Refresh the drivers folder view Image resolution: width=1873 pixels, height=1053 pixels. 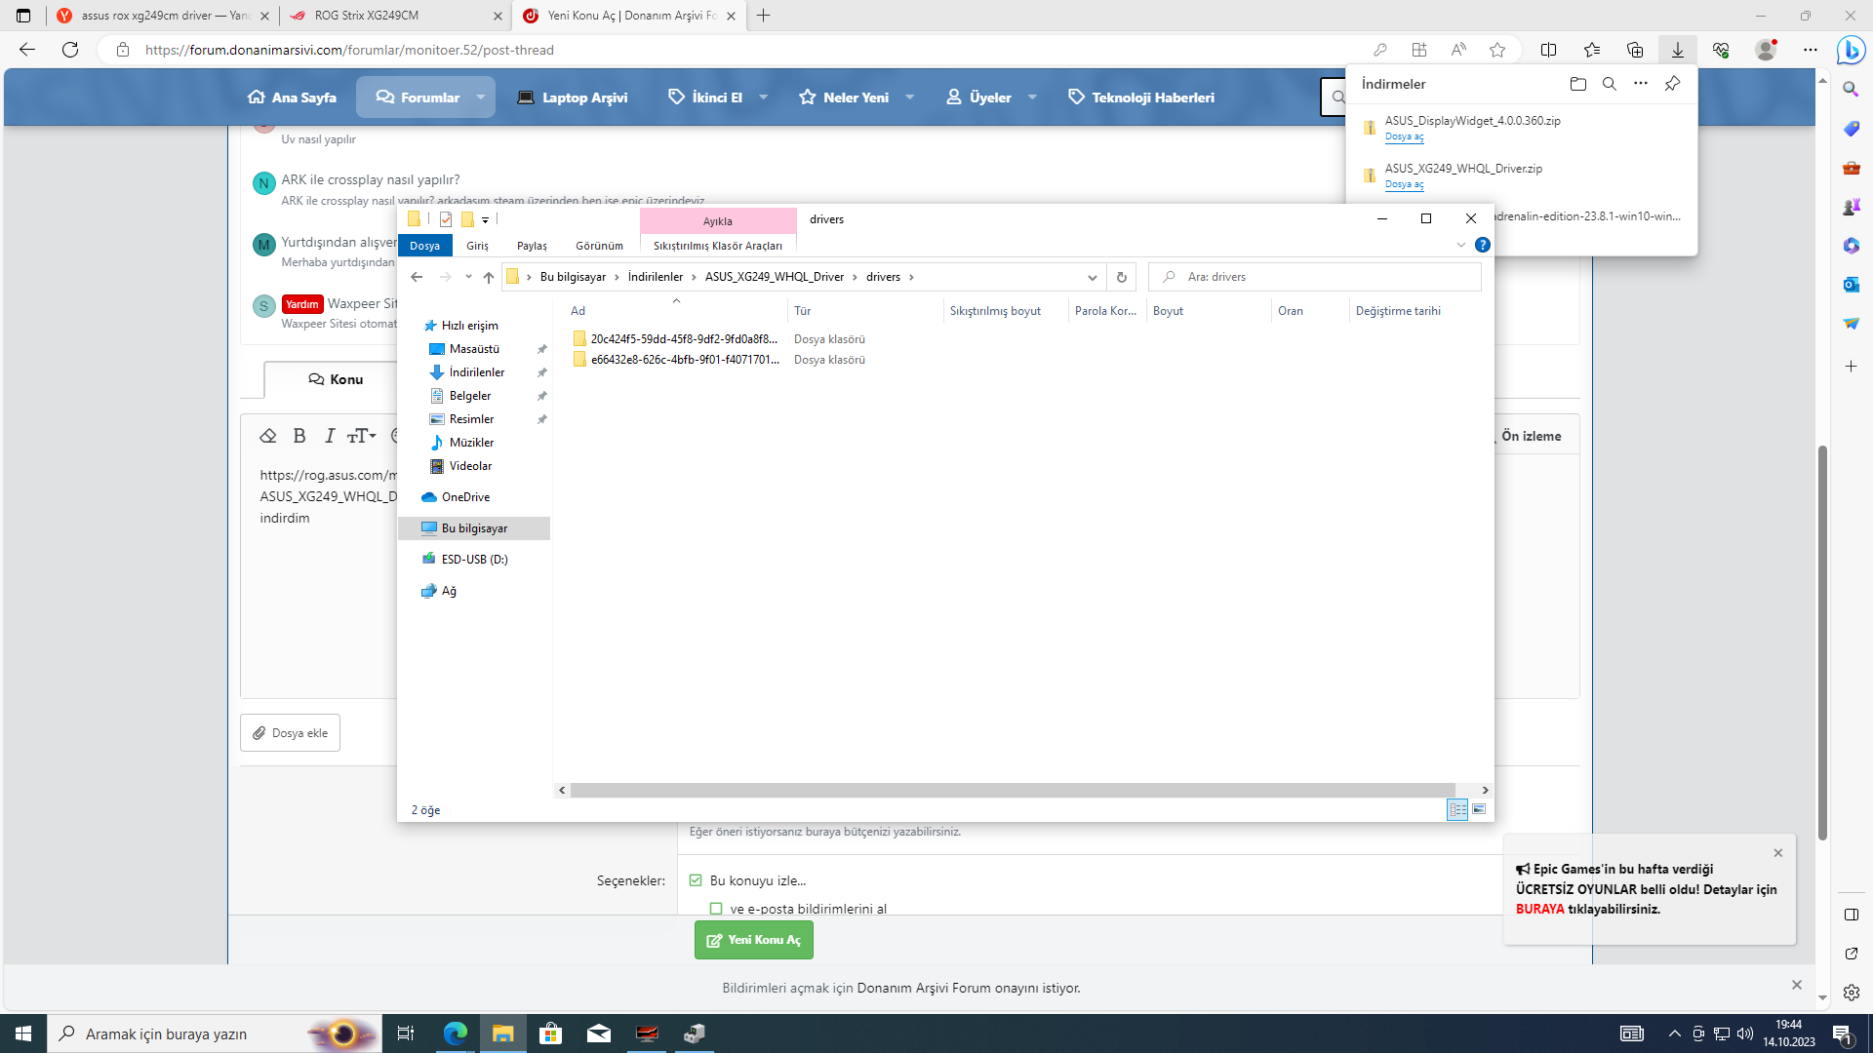tap(1122, 277)
